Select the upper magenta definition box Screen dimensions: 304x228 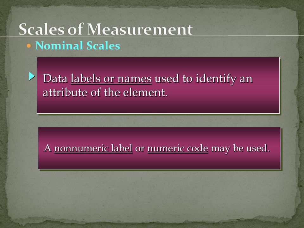[x=158, y=85]
